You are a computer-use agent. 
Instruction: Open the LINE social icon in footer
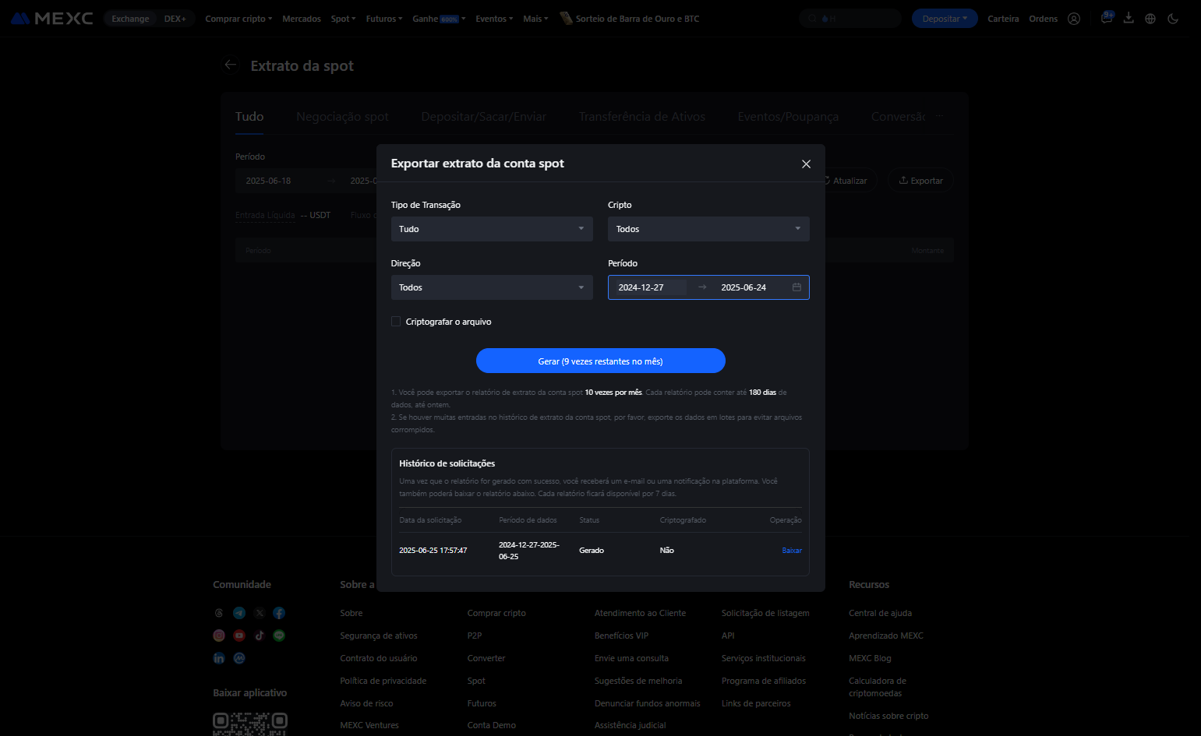279,636
